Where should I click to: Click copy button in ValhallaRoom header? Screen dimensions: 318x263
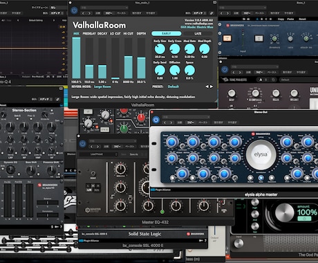(x=109, y=13)
